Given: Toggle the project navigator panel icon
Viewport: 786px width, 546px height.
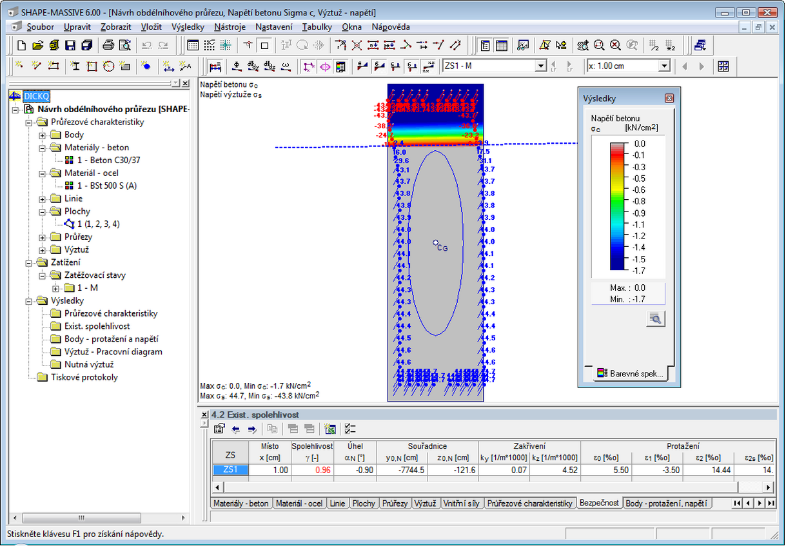Looking at the screenshot, I should [x=485, y=45].
